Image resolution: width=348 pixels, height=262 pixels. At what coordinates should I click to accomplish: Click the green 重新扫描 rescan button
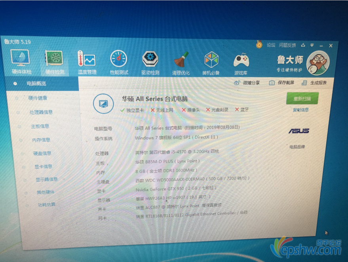click(x=302, y=98)
